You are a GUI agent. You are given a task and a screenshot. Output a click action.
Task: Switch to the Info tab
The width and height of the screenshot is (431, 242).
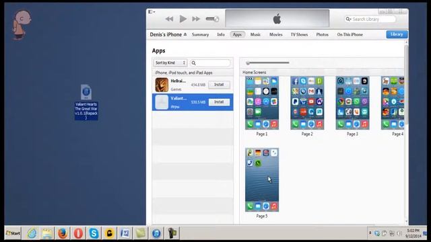(221, 34)
